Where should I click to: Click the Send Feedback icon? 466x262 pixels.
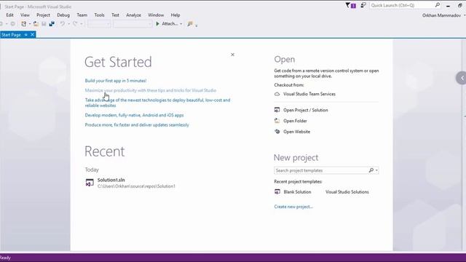363,5
